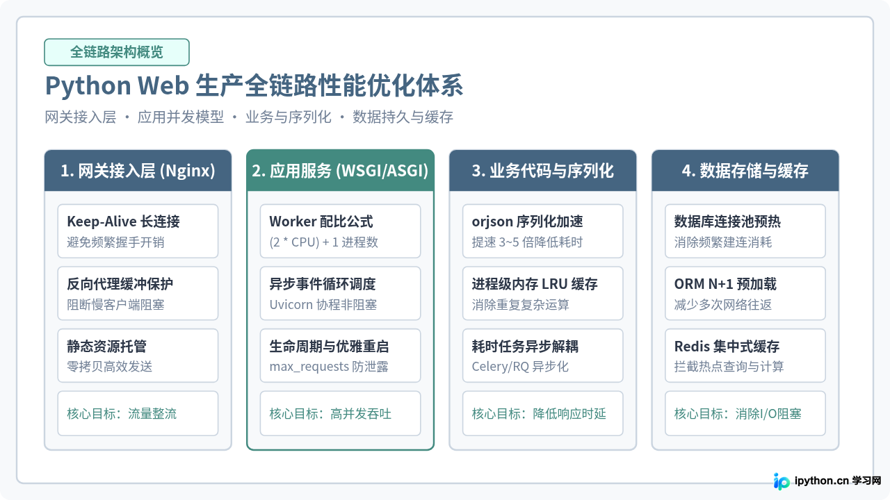This screenshot has height=500, width=890.
Task: Click "核心目标：高并发吞吐" goal box
Action: pos(340,413)
